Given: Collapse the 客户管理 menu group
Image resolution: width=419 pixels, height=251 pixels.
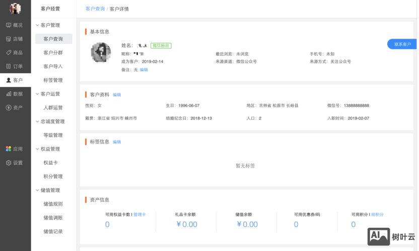Looking at the screenshot, I should pyautogui.click(x=37, y=25).
